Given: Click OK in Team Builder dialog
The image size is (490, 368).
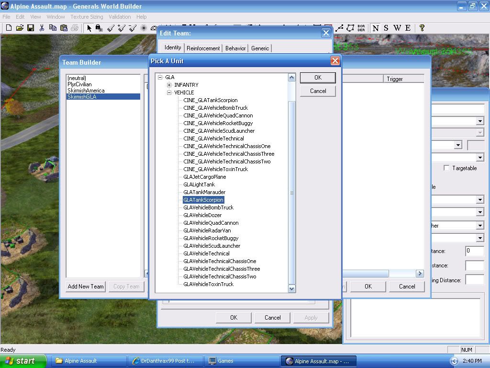Looking at the screenshot, I should pos(368,287).
